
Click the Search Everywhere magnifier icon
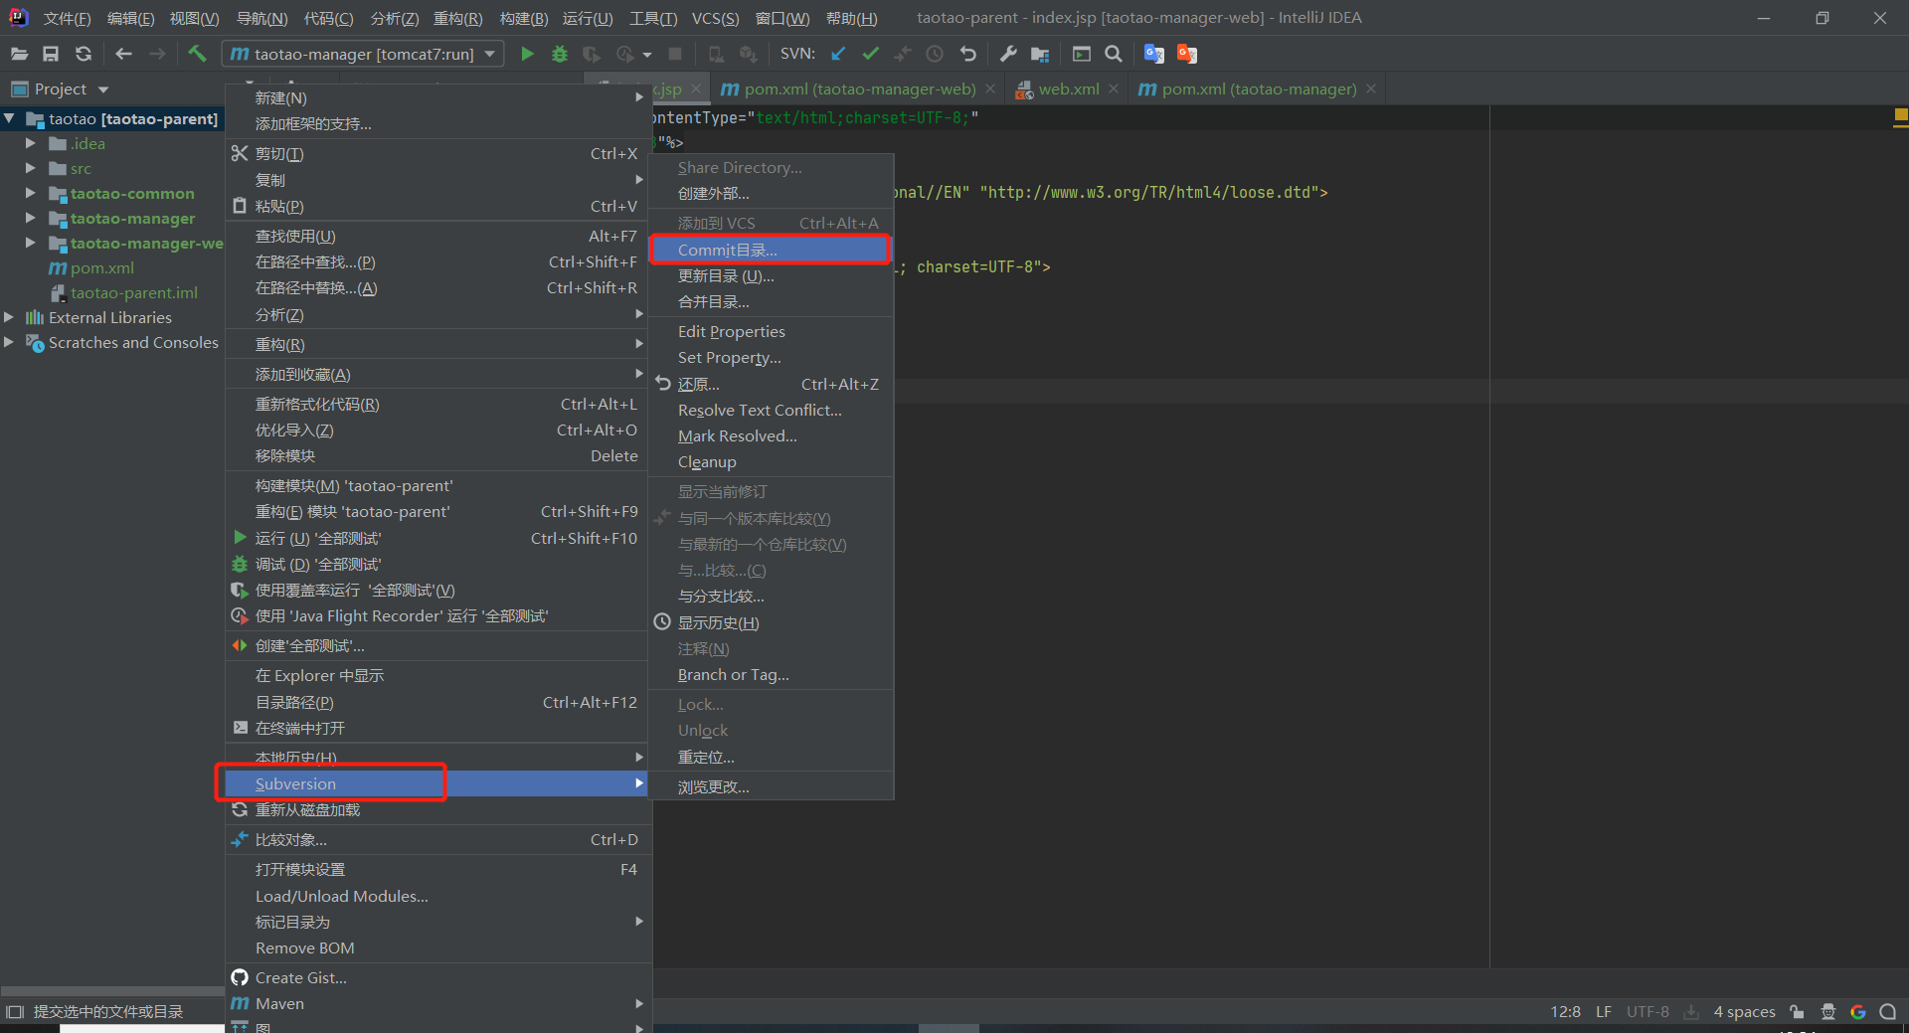[1114, 54]
